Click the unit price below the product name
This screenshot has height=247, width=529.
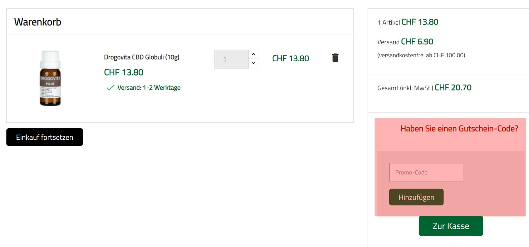[124, 72]
